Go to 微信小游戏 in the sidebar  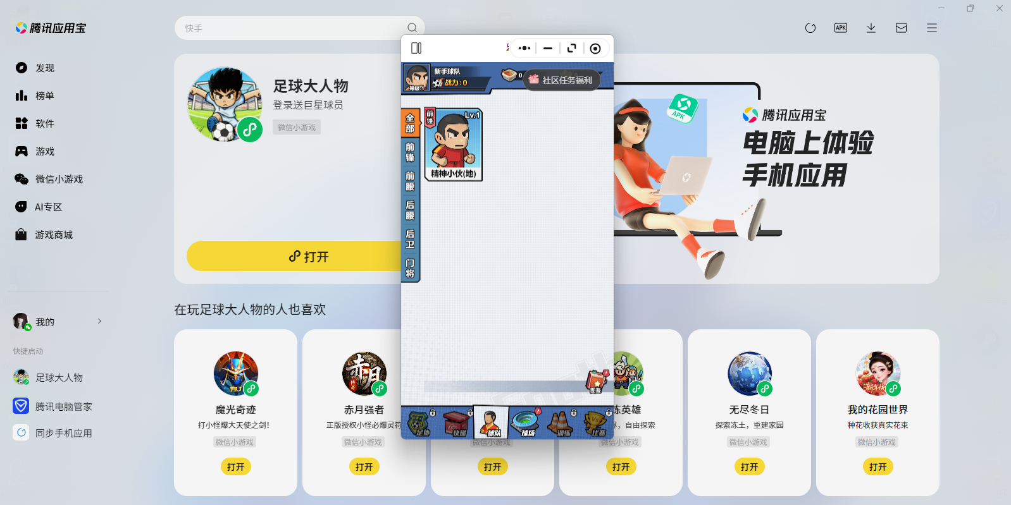tap(58, 179)
